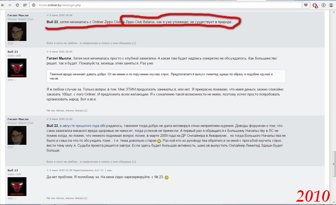This screenshot has width=336, height=205.
Task: Click the bold 'Bull 23' mention in the 21:23 post
Action: [52, 126]
